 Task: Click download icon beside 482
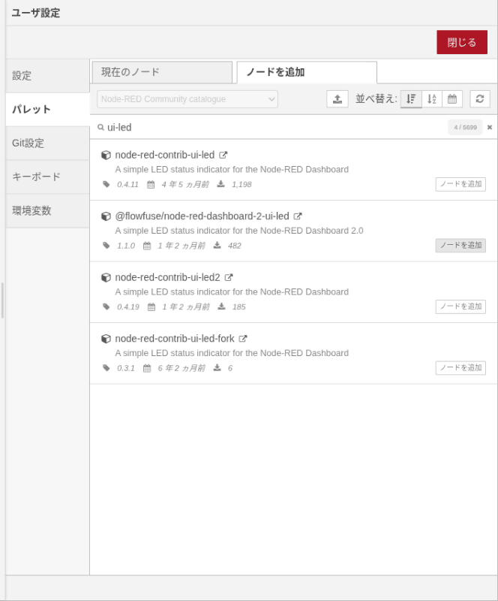tap(217, 246)
